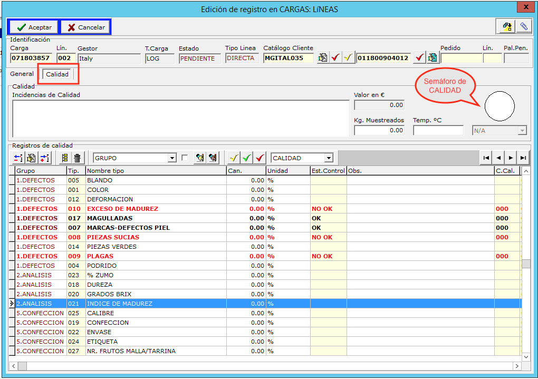Click the yellow checkmark in quality toolbar

point(234,158)
